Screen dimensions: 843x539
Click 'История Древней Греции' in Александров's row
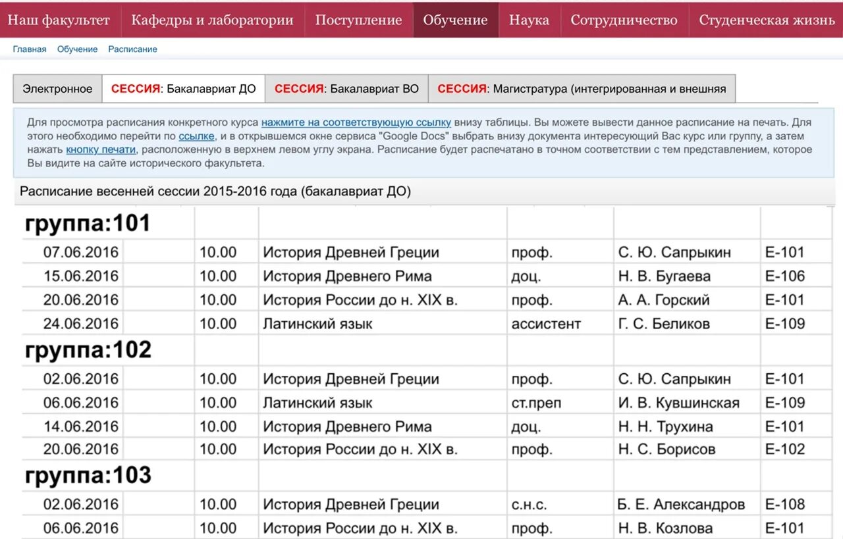[x=351, y=505]
